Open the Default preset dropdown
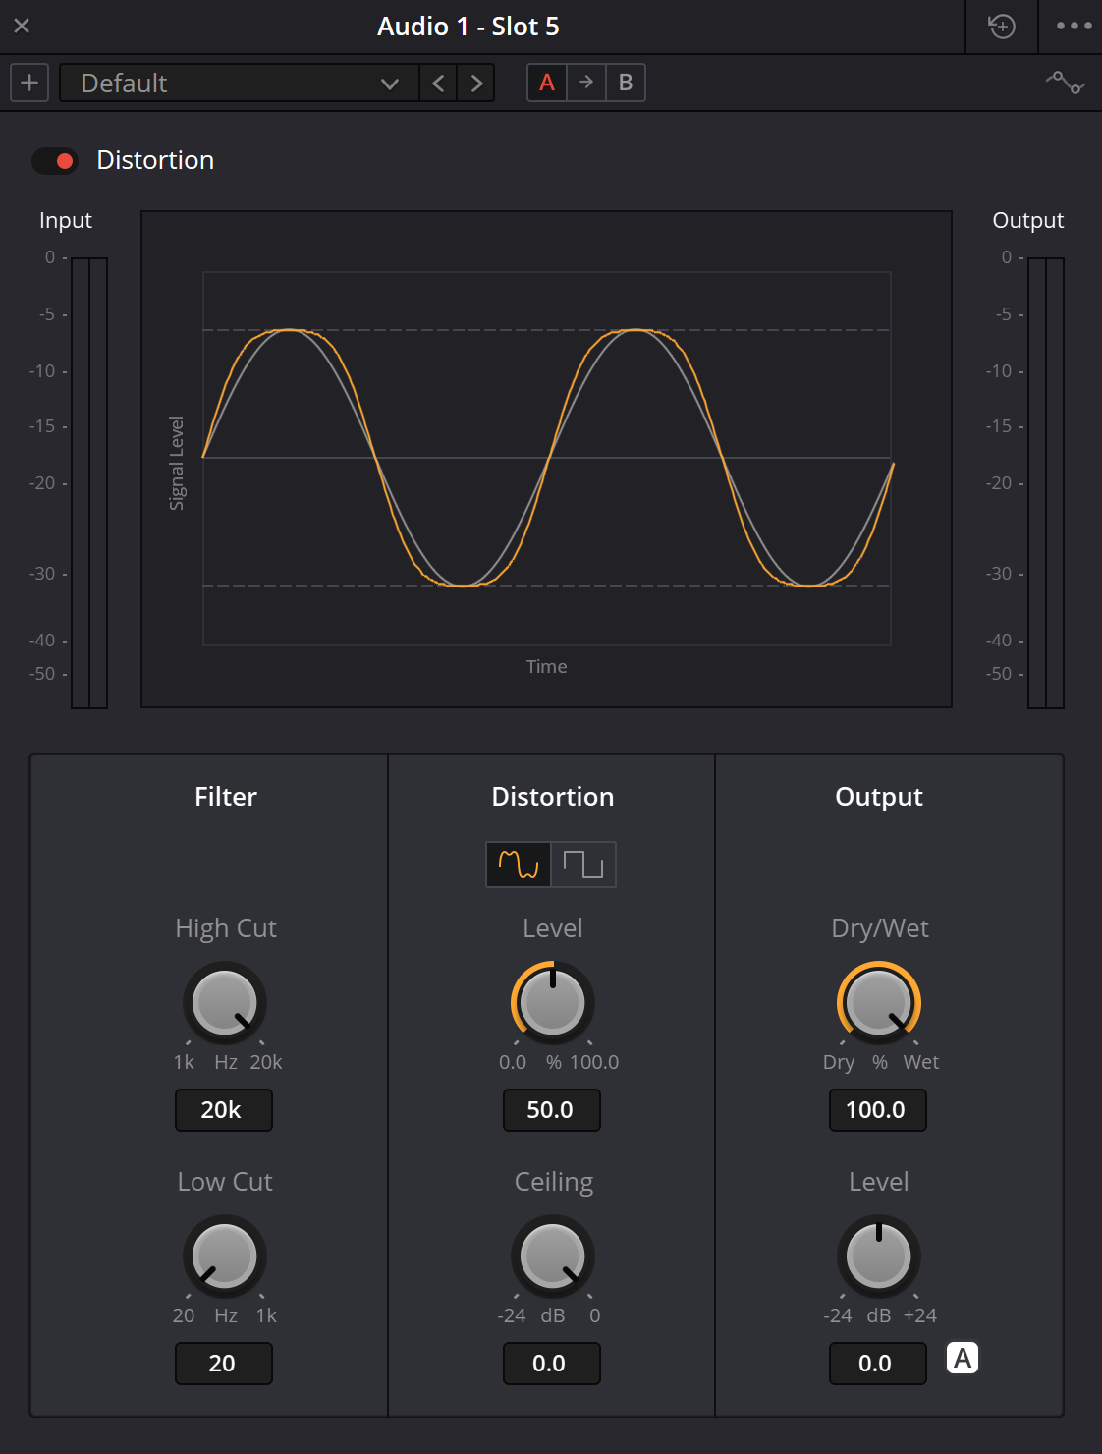This screenshot has width=1102, height=1454. pos(239,83)
